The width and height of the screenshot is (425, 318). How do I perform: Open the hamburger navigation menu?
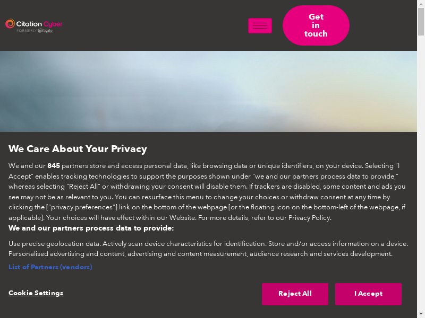(260, 25)
